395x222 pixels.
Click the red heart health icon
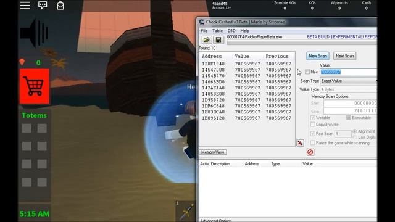coord(22,62)
